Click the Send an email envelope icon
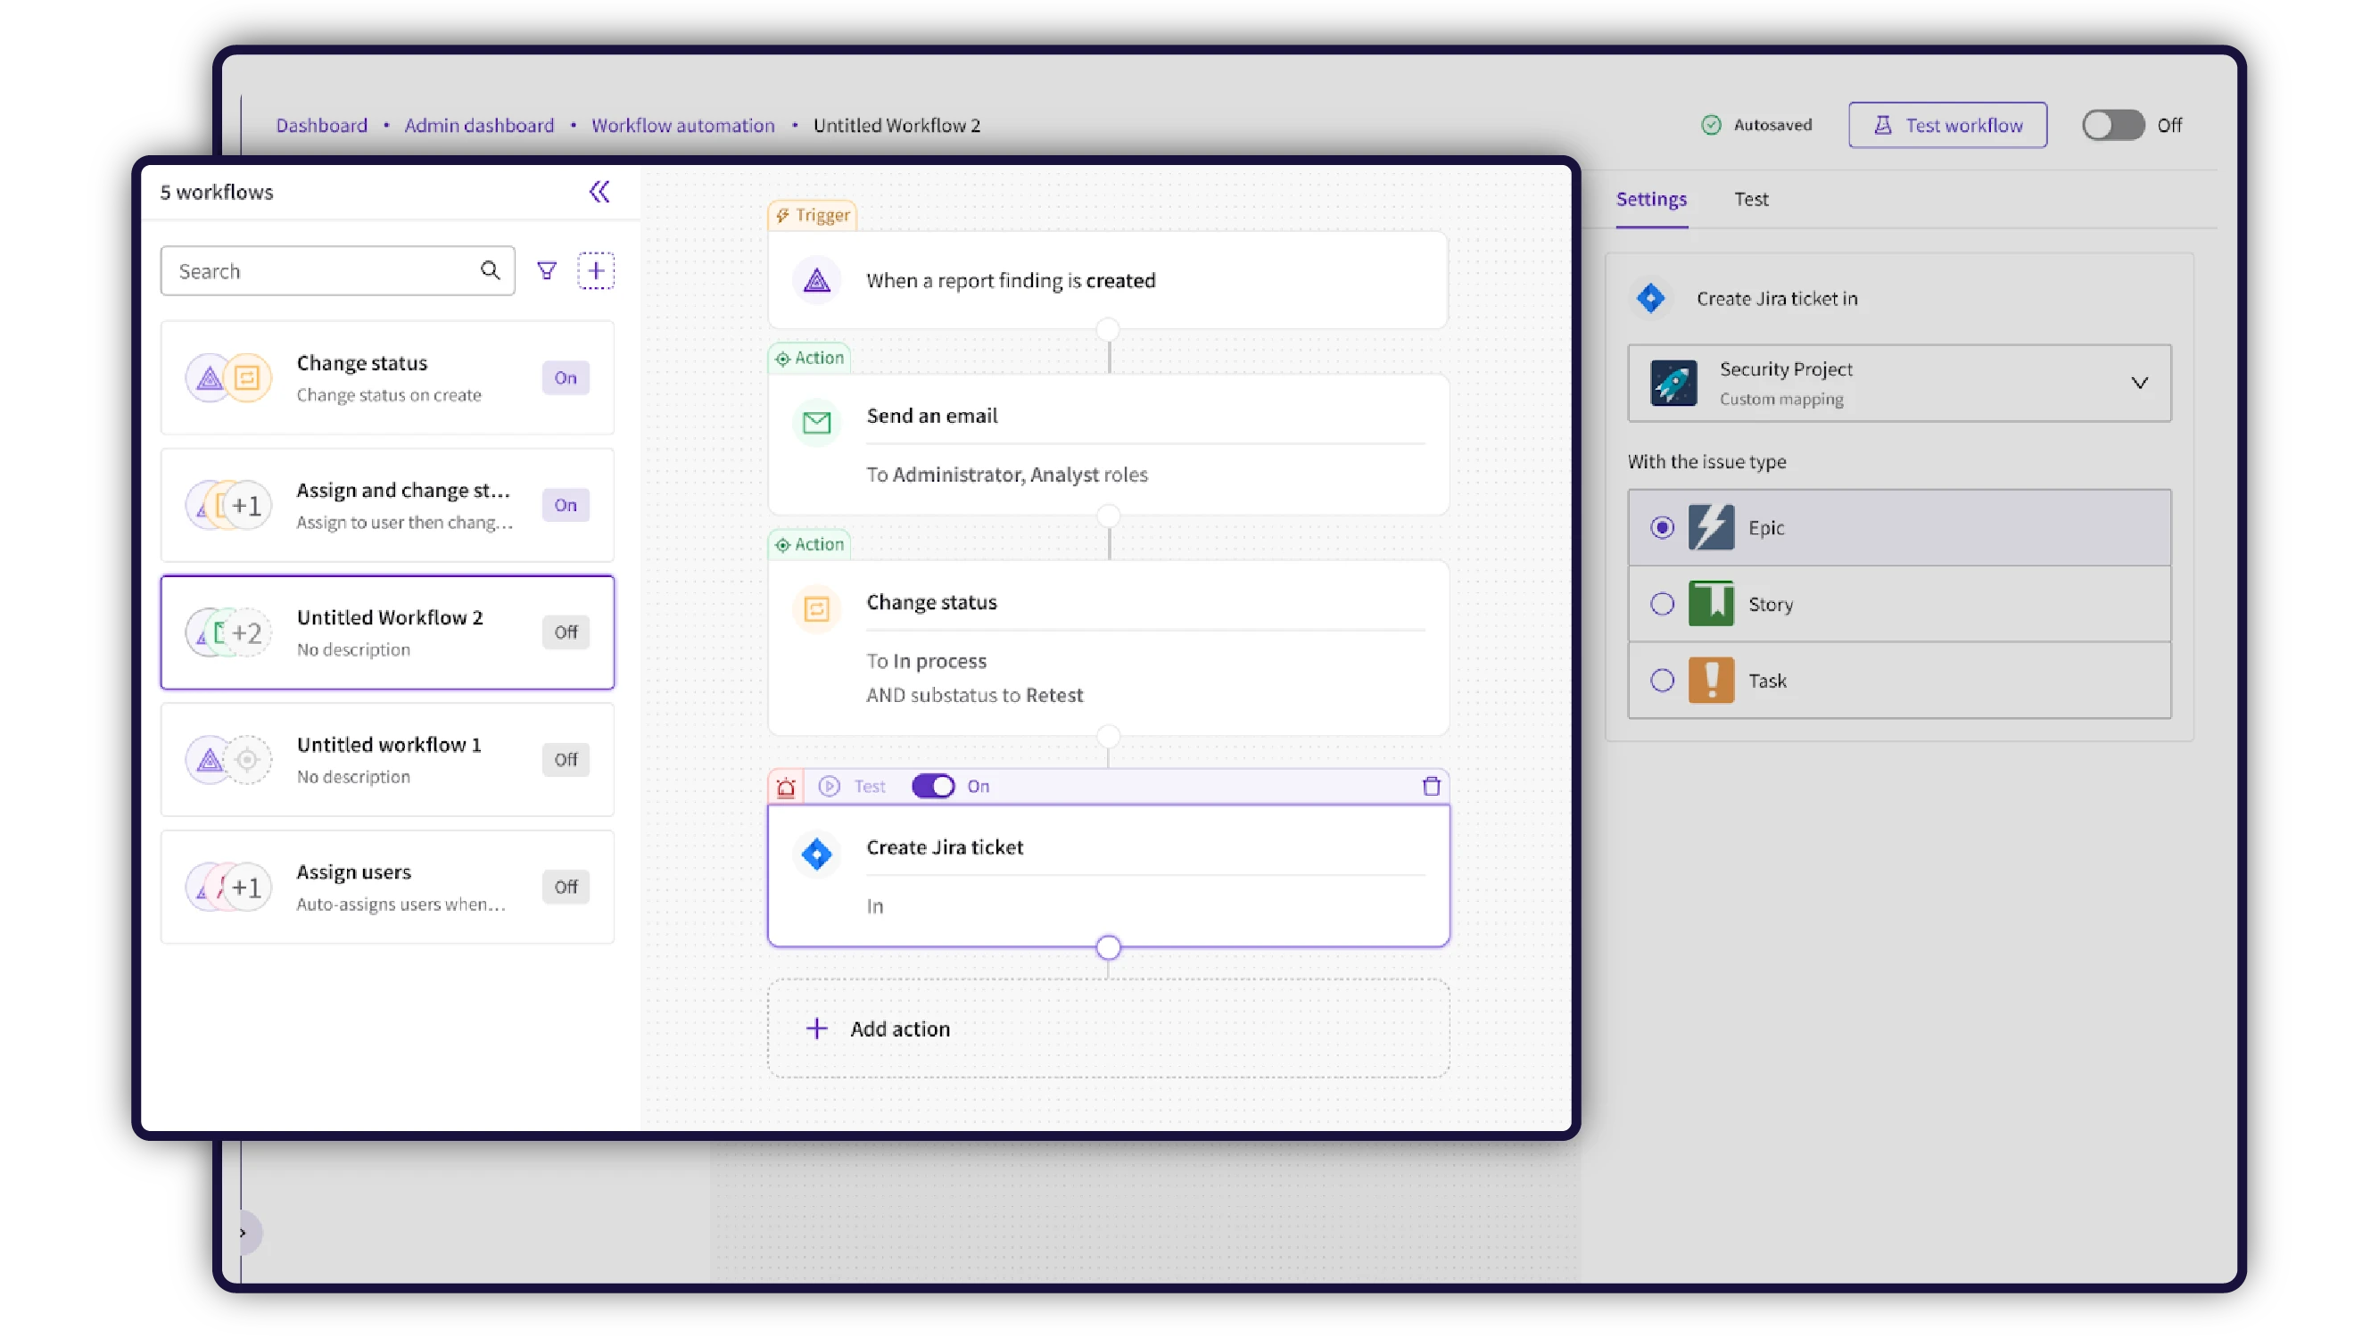 pos(816,423)
